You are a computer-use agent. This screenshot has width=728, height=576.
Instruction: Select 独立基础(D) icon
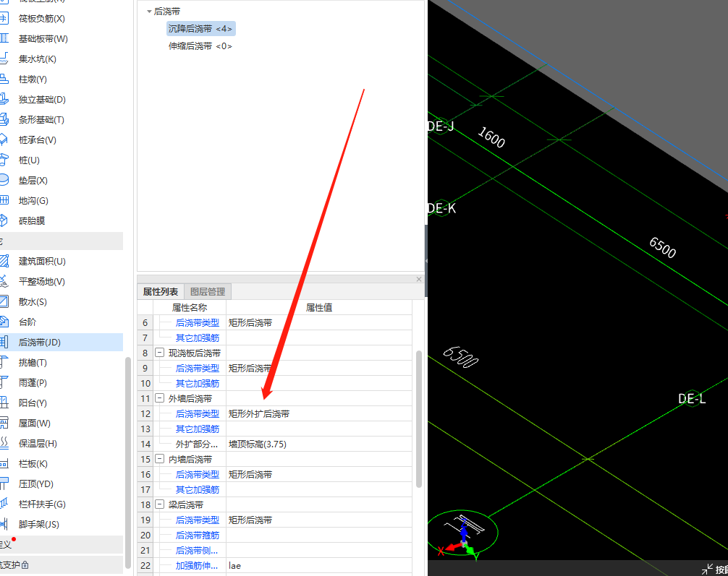(x=4, y=99)
